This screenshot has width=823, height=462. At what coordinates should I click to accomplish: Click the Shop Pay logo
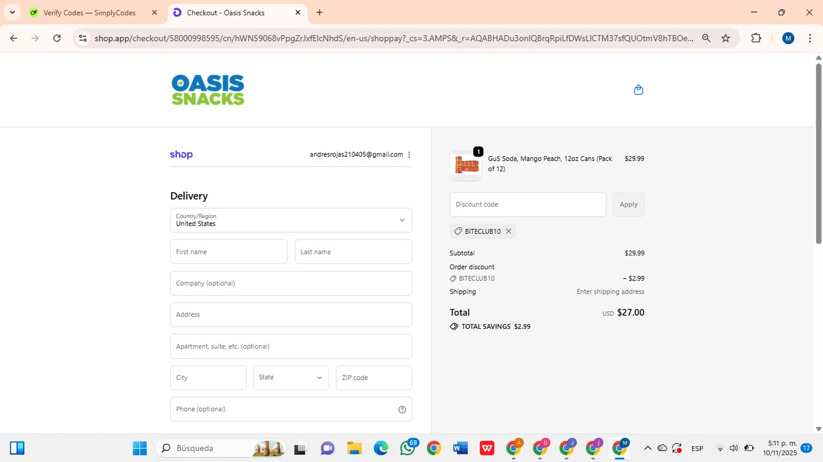point(181,155)
